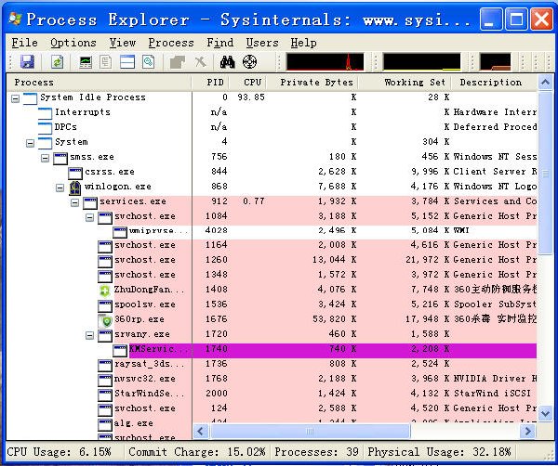Screen dimensions: 558x466
Task: Minimize the Process Explorer window
Action: click(x=491, y=19)
